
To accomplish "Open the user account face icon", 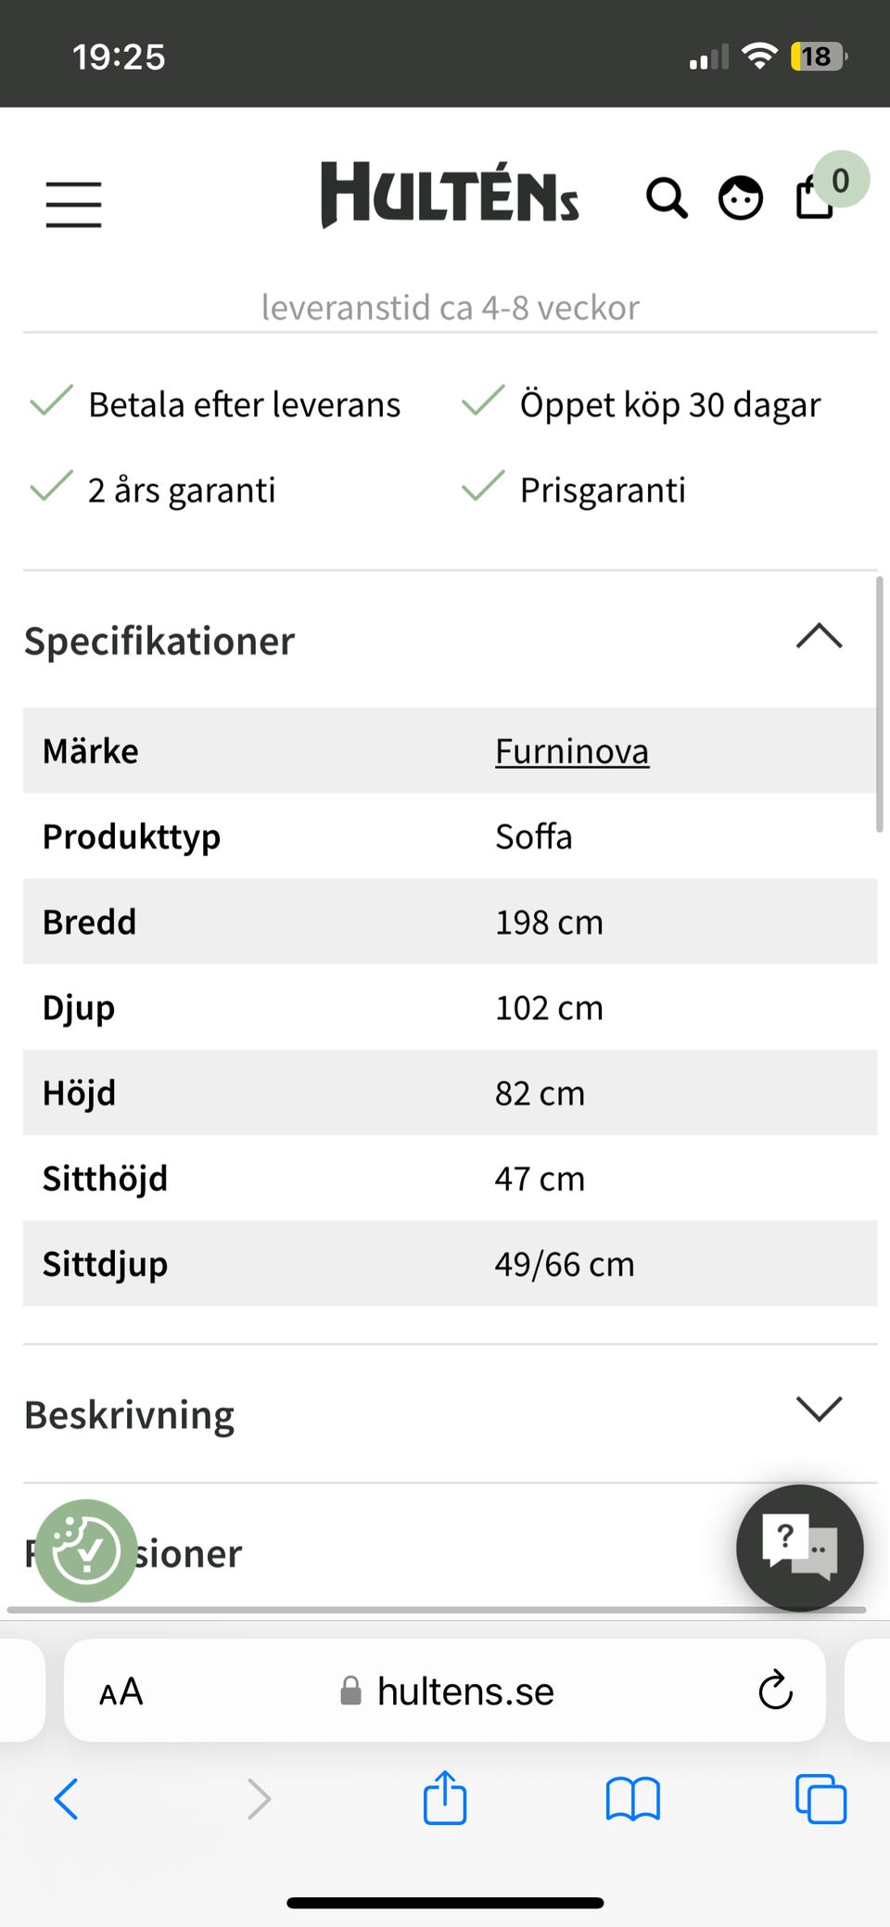I will click(741, 198).
